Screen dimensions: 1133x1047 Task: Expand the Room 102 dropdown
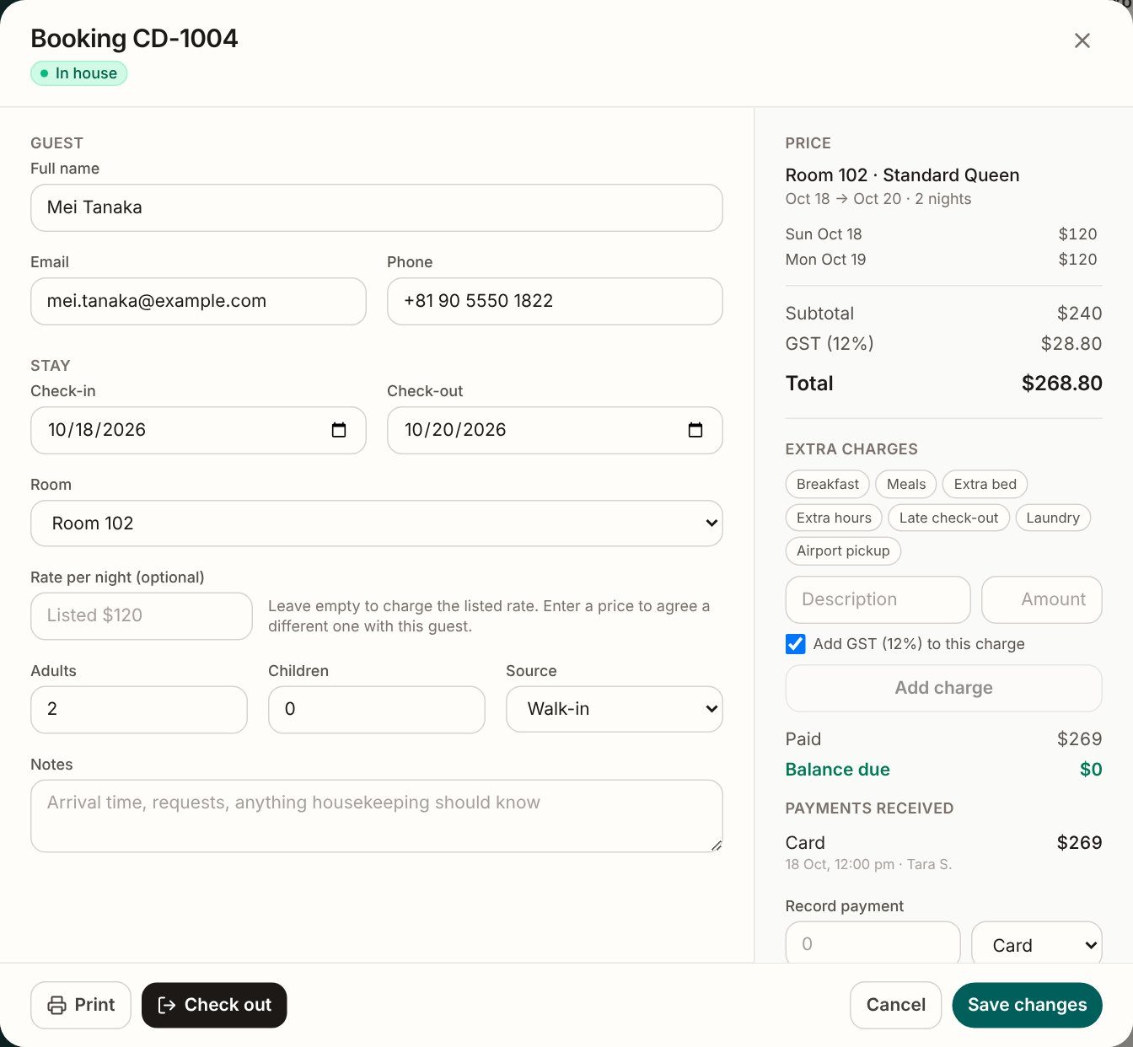click(377, 523)
